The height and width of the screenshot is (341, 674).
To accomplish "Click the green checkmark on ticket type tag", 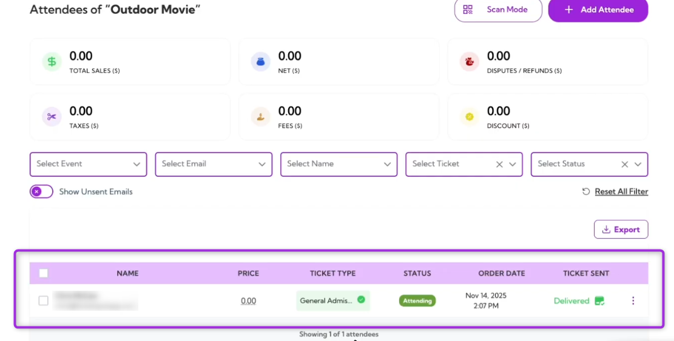I will tap(361, 299).
